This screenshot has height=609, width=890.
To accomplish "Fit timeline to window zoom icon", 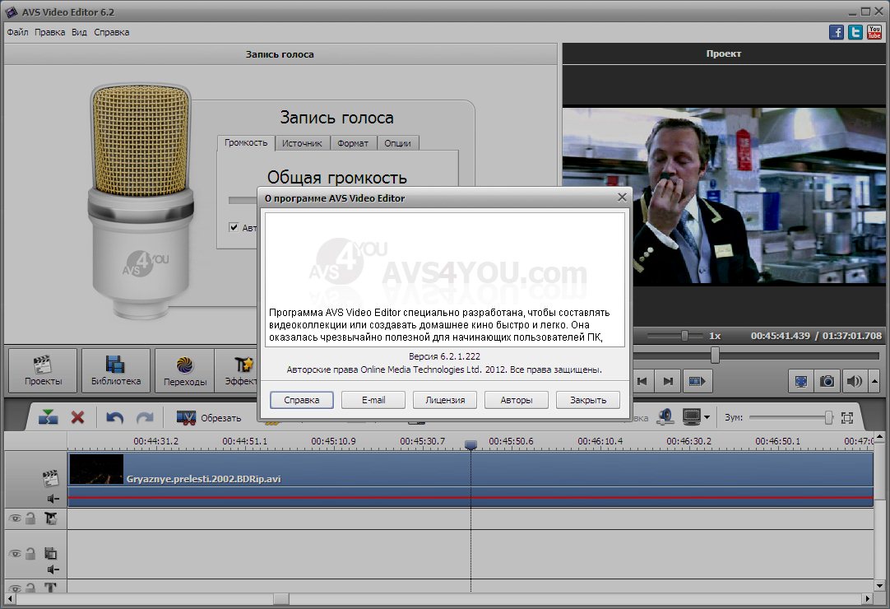I will pyautogui.click(x=847, y=418).
